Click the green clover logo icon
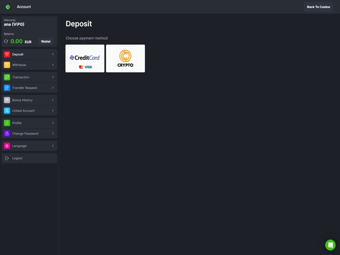340x255 pixels. point(8,7)
